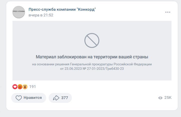
Task: Click the 25K views counter
Action: click(168, 98)
